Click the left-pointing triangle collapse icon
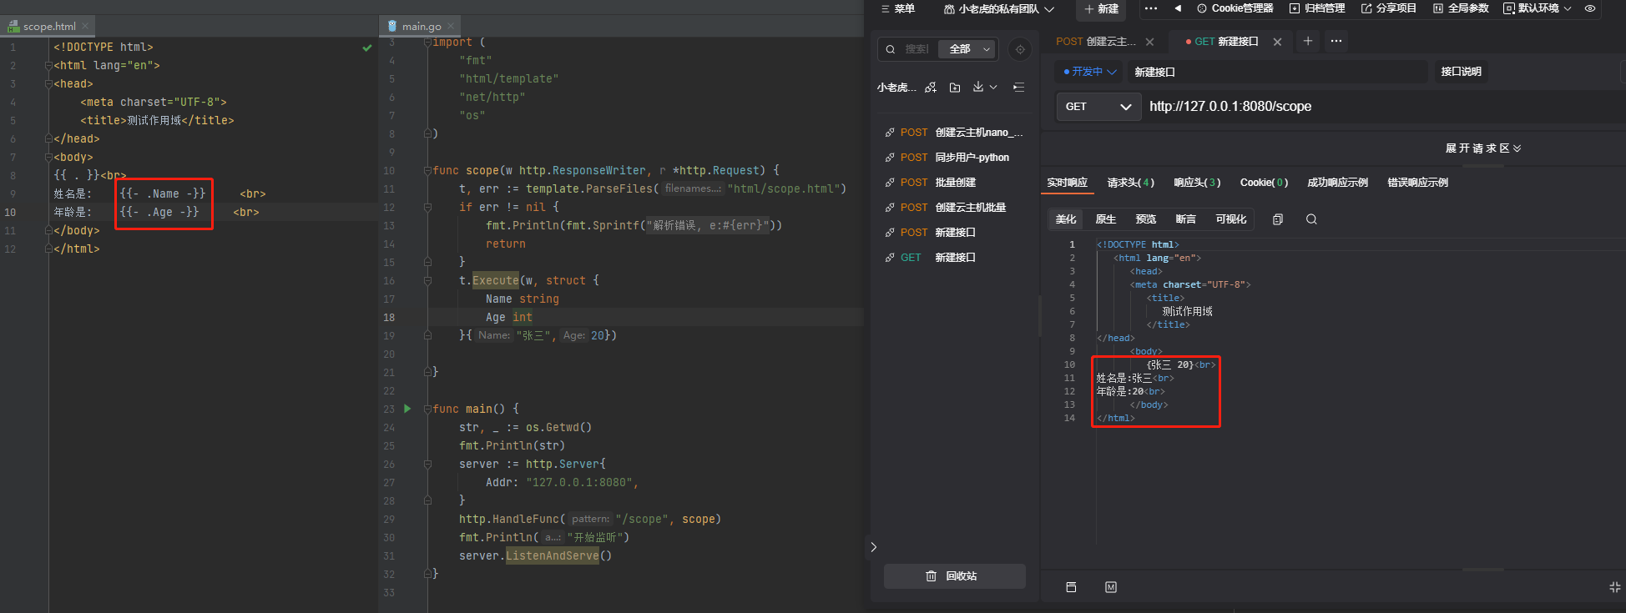Screen dimensions: 1626x613 click(x=1178, y=8)
